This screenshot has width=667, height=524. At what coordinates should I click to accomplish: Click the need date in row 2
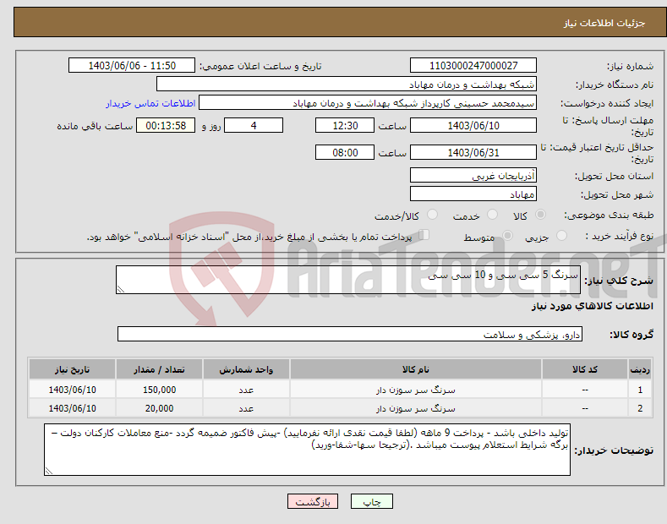point(73,408)
